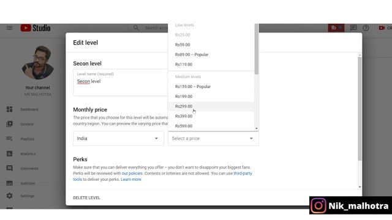Image resolution: width=392 pixels, height=220 pixels.
Task: Click the help question mark icon
Action: [366, 28]
